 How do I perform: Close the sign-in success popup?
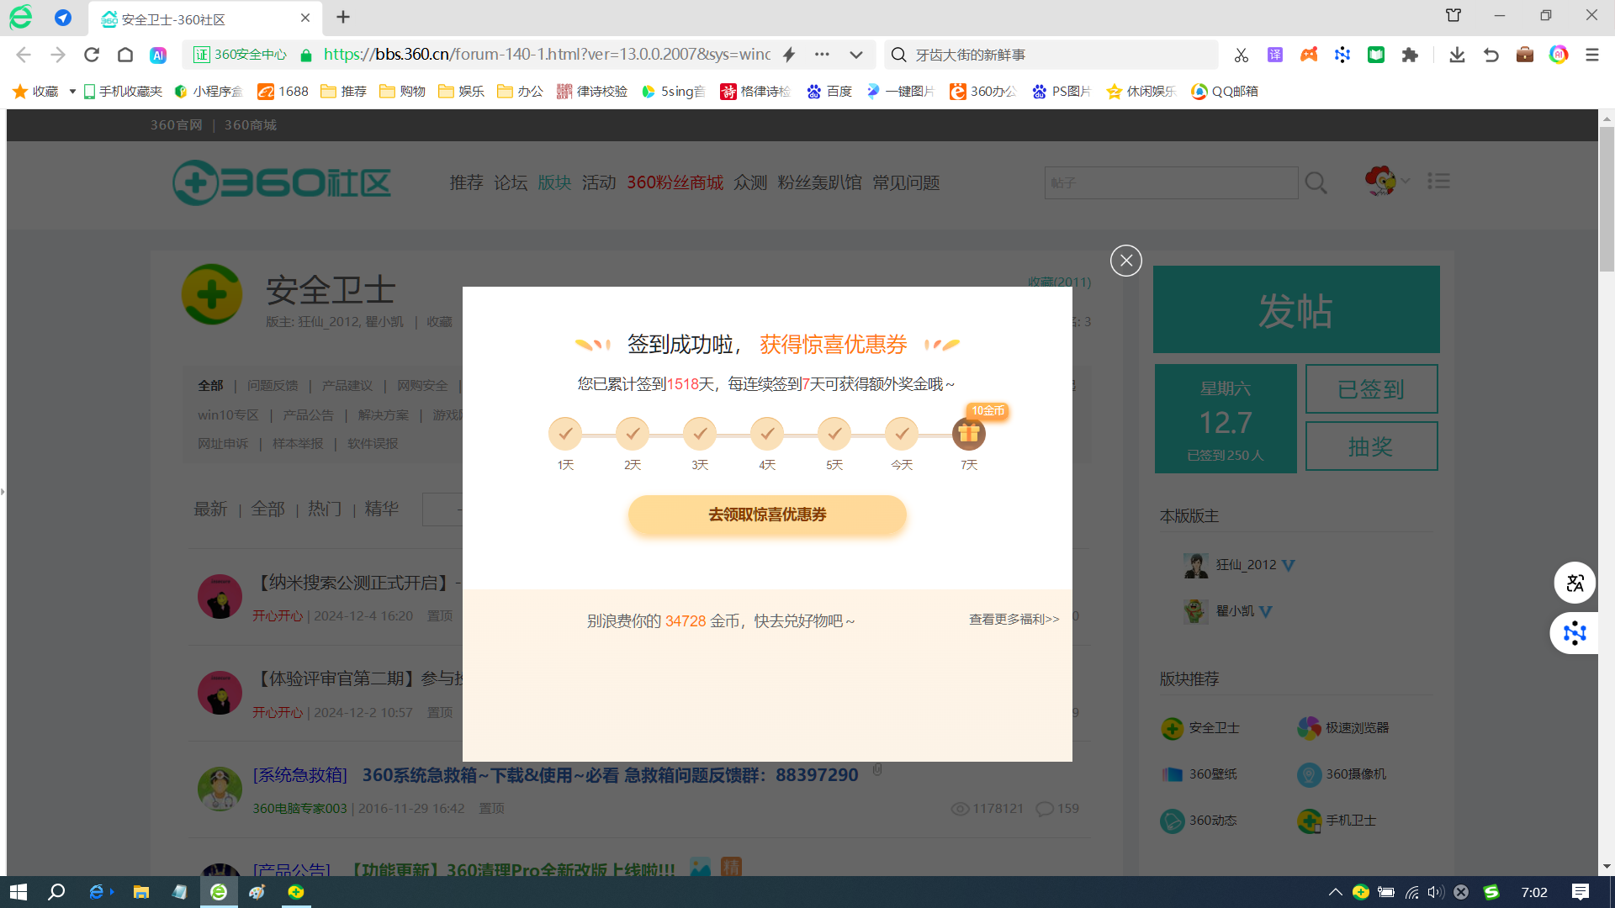point(1125,261)
